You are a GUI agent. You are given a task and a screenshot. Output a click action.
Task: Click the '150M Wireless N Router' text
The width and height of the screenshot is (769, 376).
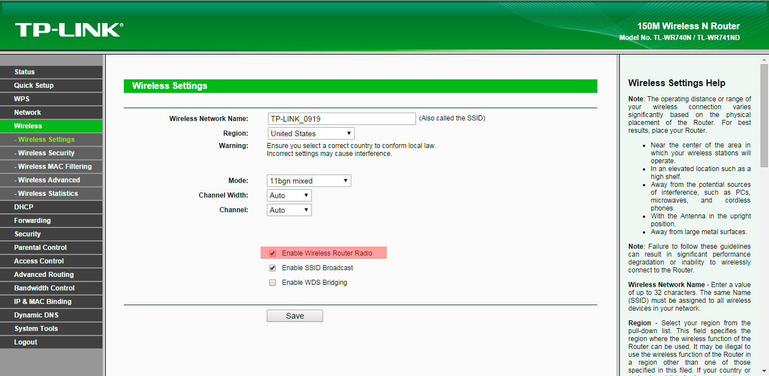[688, 26]
